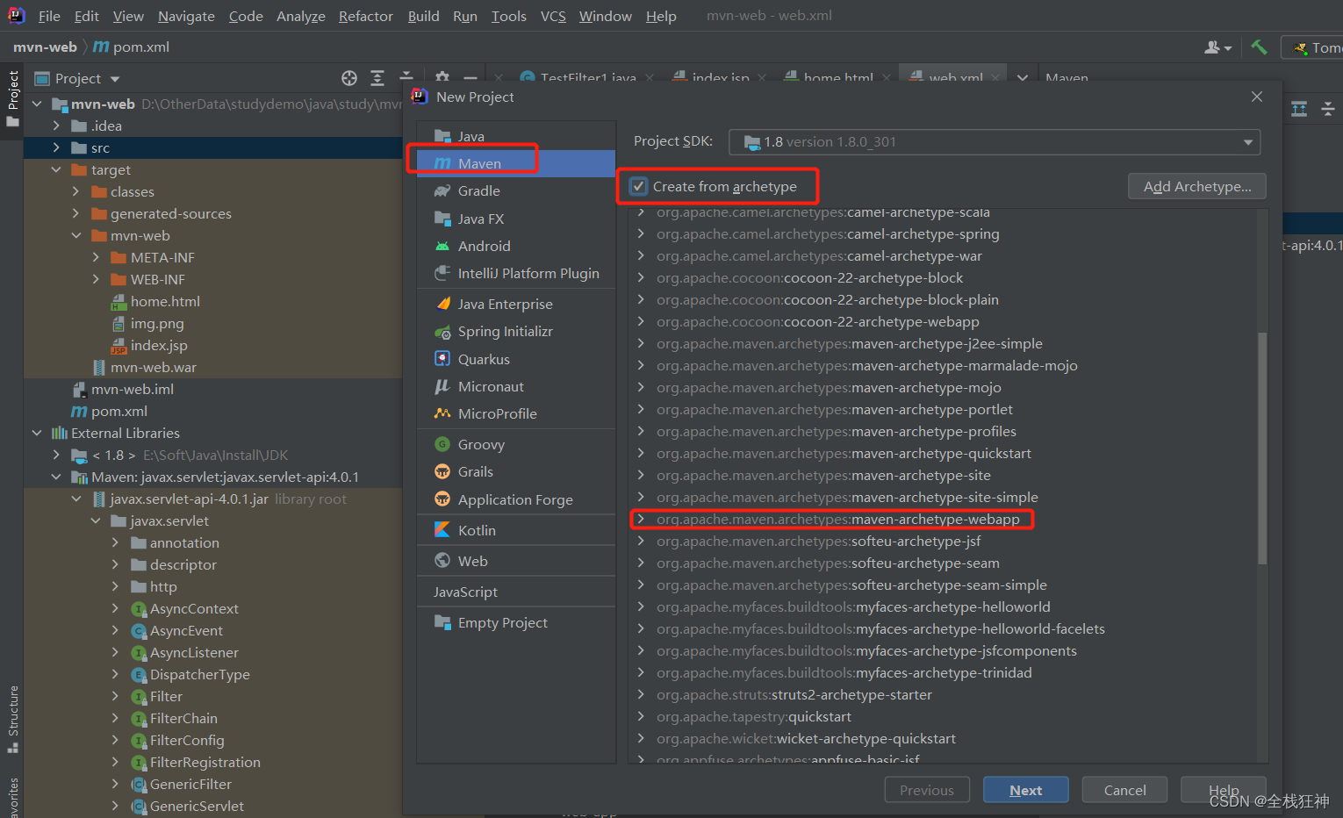This screenshot has width=1343, height=818.
Task: Click Collapse All icon in Project panel
Action: click(406, 78)
